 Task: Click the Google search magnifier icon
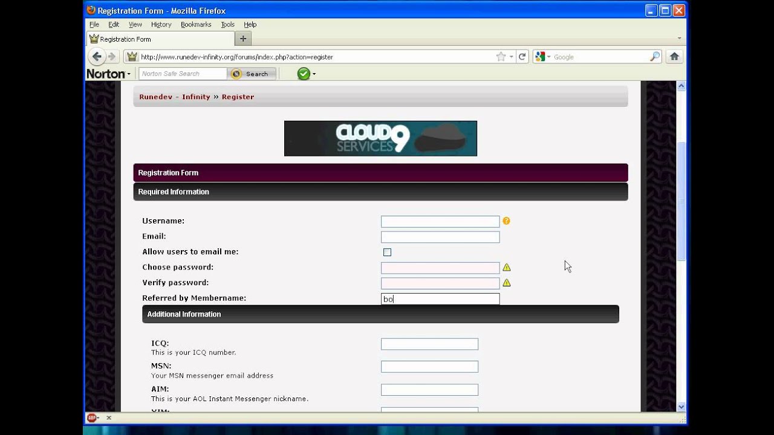pyautogui.click(x=655, y=57)
